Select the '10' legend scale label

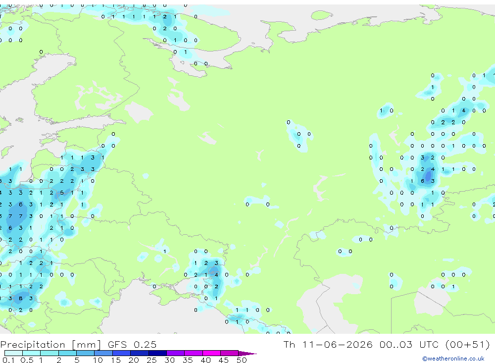(98, 360)
